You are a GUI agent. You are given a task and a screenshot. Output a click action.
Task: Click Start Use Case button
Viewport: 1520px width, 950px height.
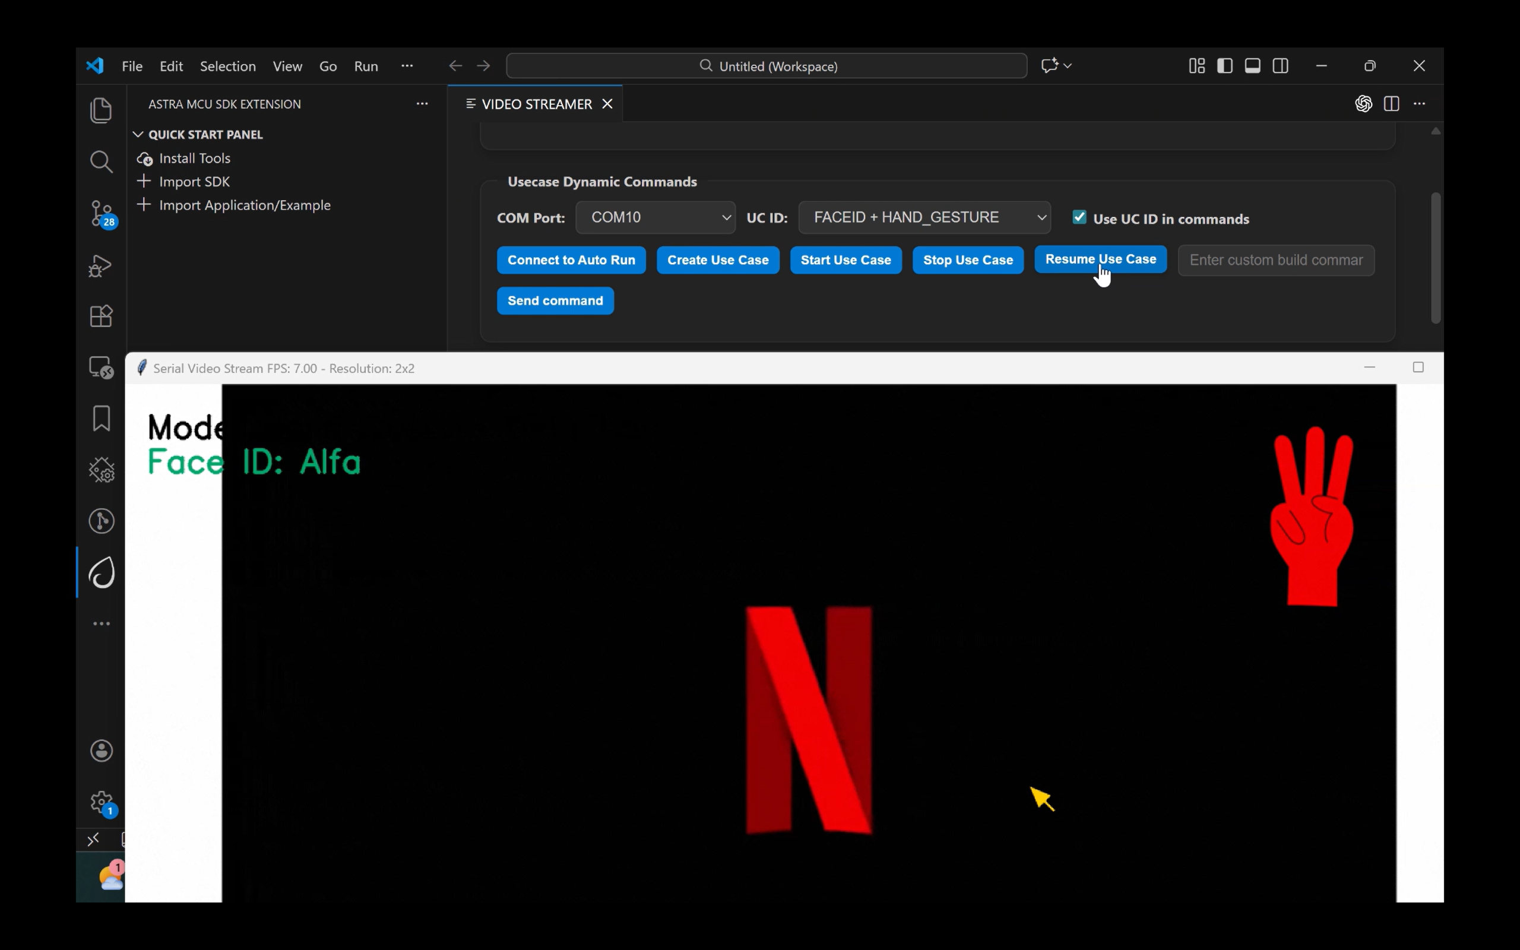(845, 260)
